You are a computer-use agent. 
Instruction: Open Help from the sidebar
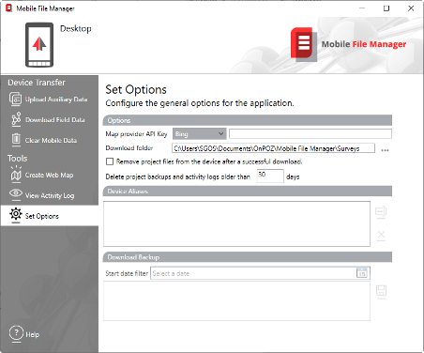24,334
